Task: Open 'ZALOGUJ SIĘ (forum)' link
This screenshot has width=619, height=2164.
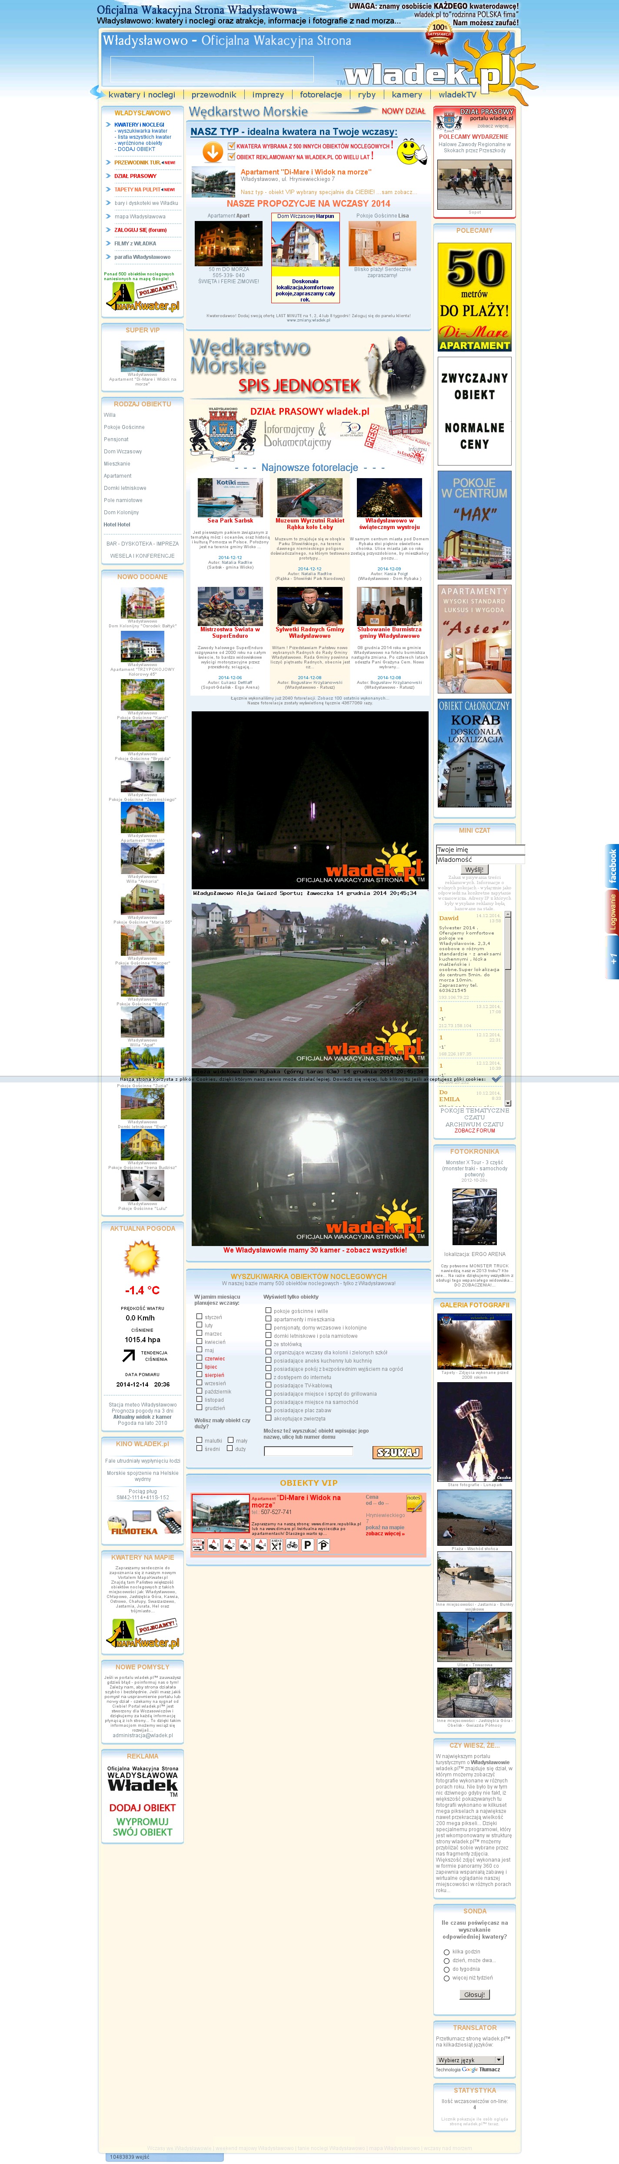Action: [x=140, y=230]
